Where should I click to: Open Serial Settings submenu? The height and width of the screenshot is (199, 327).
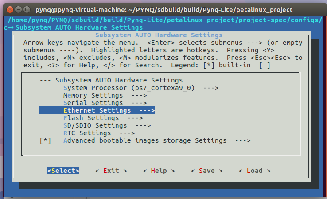click(105, 103)
